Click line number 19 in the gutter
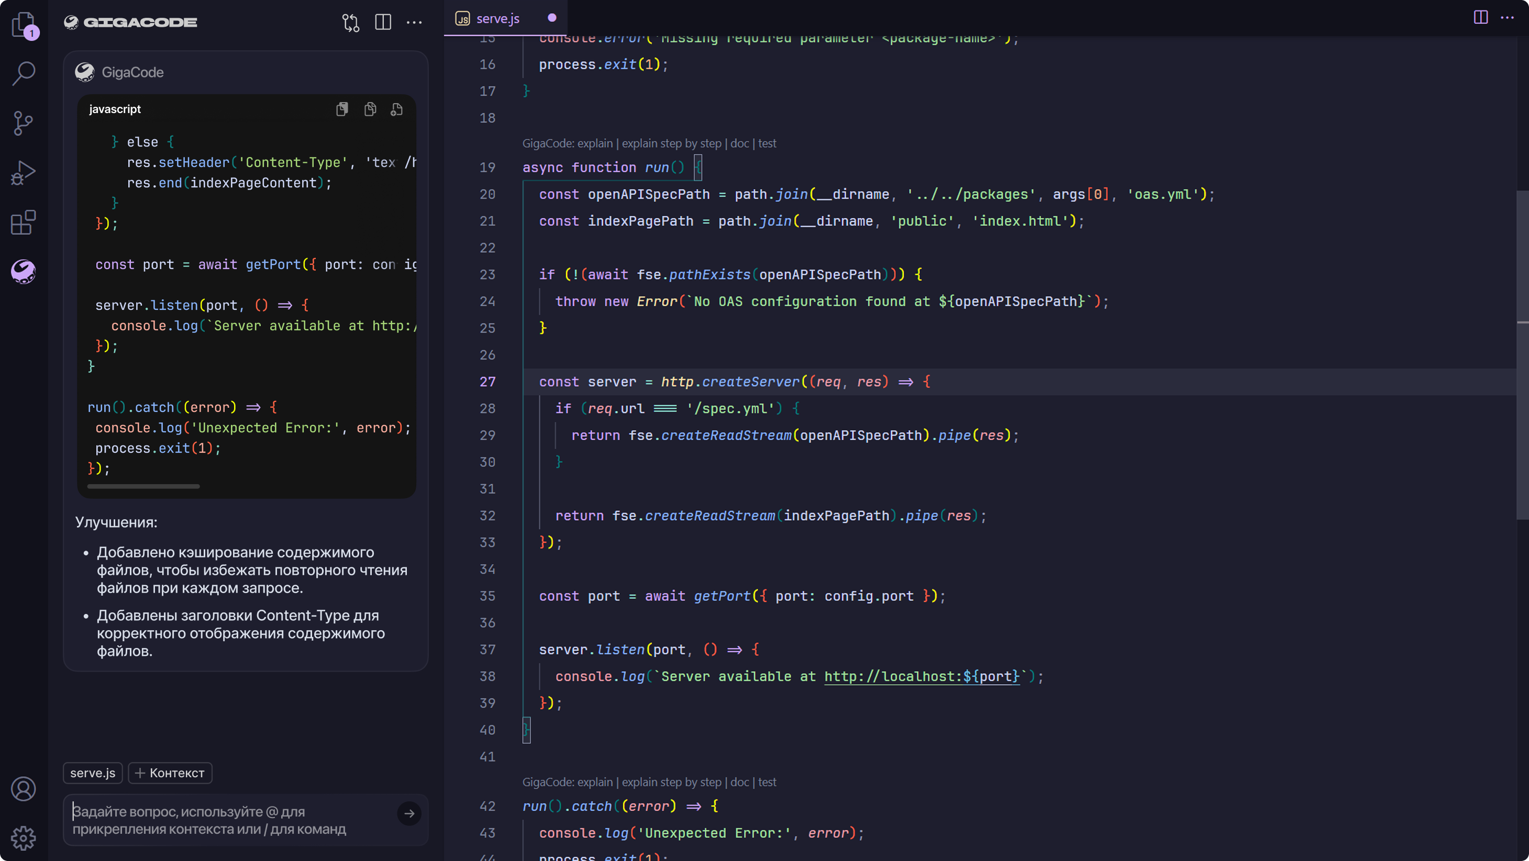1529x861 pixels. tap(487, 167)
